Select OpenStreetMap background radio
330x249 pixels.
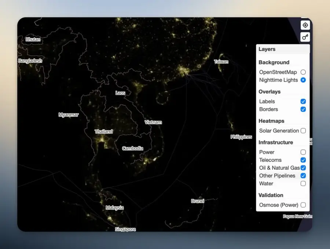pos(303,72)
